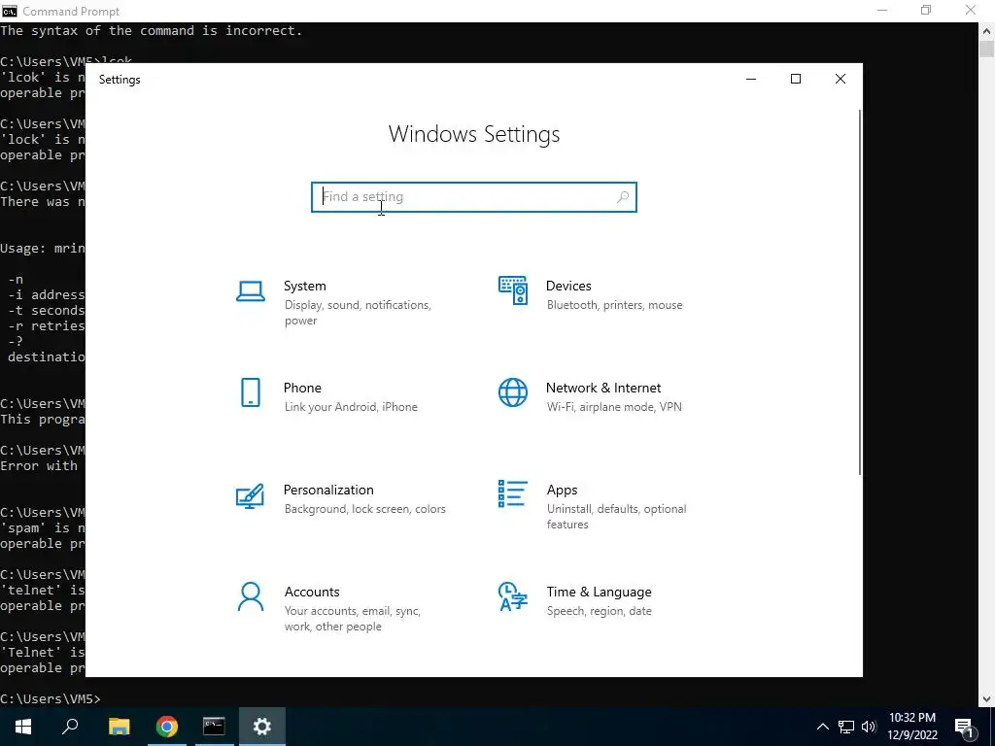The image size is (995, 746).
Task: Select Network & Internet heading
Action: point(603,388)
